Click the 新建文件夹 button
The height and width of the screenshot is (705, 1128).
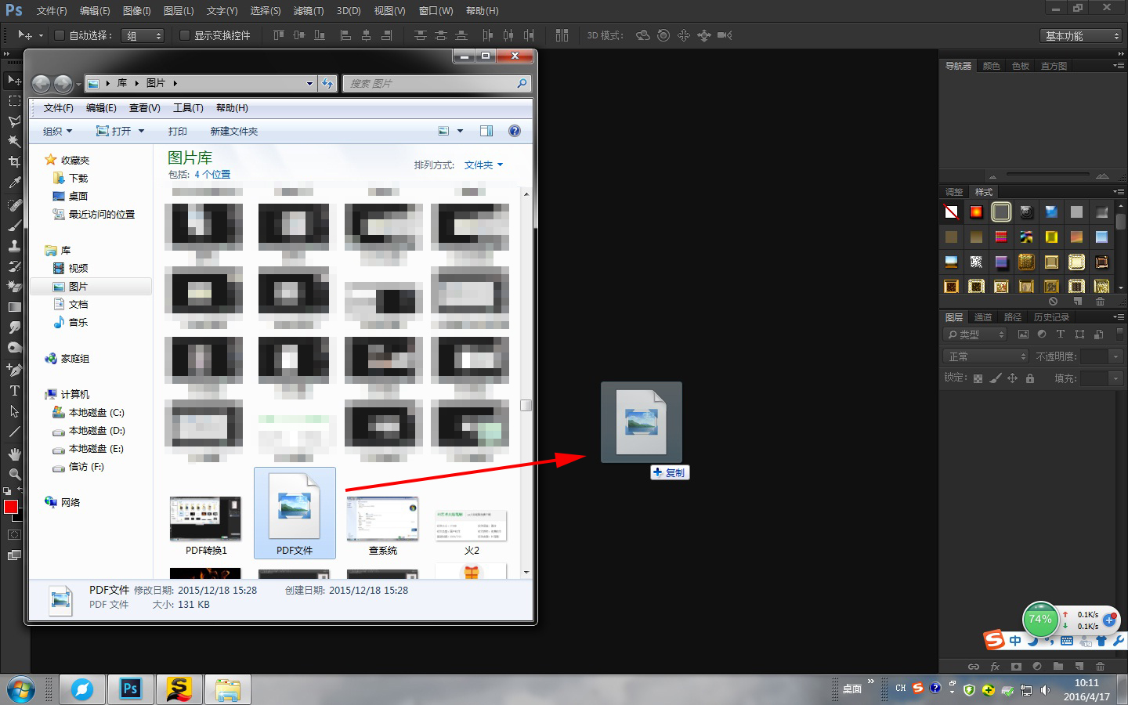pyautogui.click(x=234, y=131)
